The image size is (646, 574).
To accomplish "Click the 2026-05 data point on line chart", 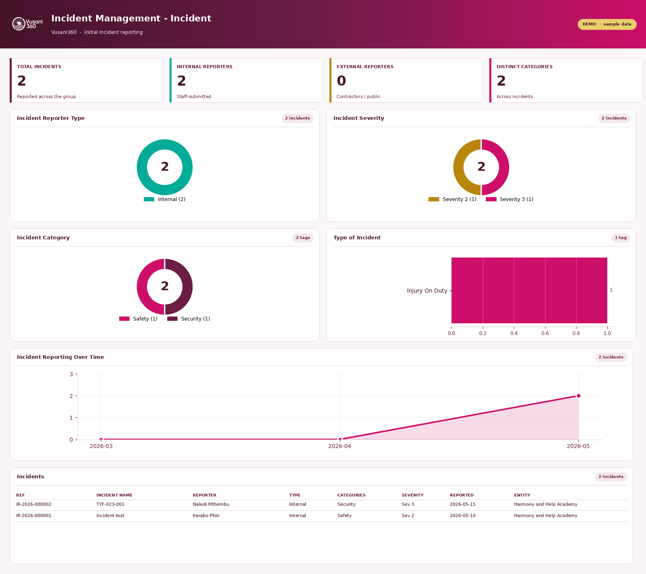I will pos(579,396).
